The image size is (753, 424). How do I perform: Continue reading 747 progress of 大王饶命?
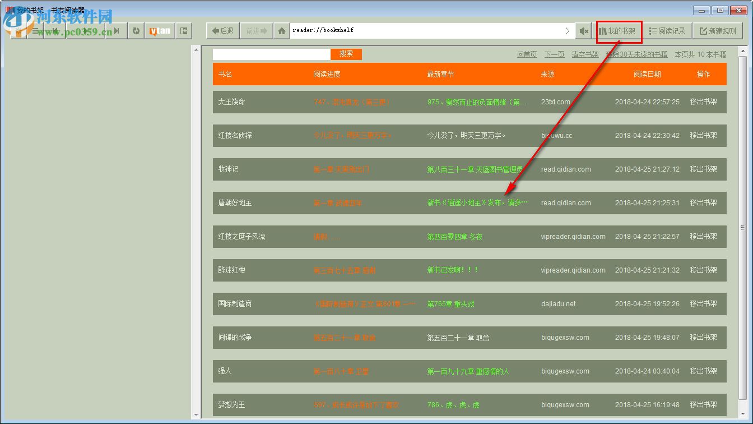[352, 102]
